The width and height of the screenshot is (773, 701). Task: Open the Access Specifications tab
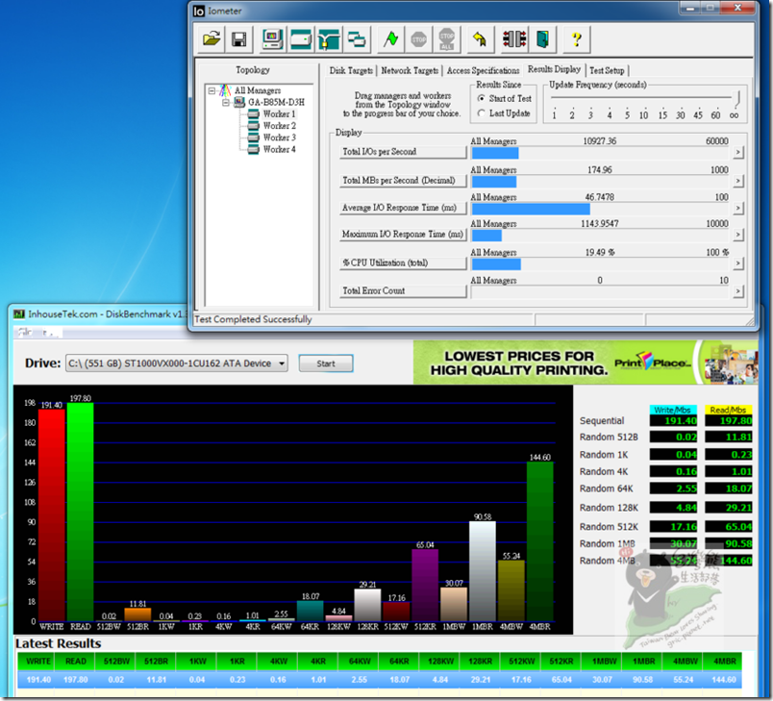point(483,70)
